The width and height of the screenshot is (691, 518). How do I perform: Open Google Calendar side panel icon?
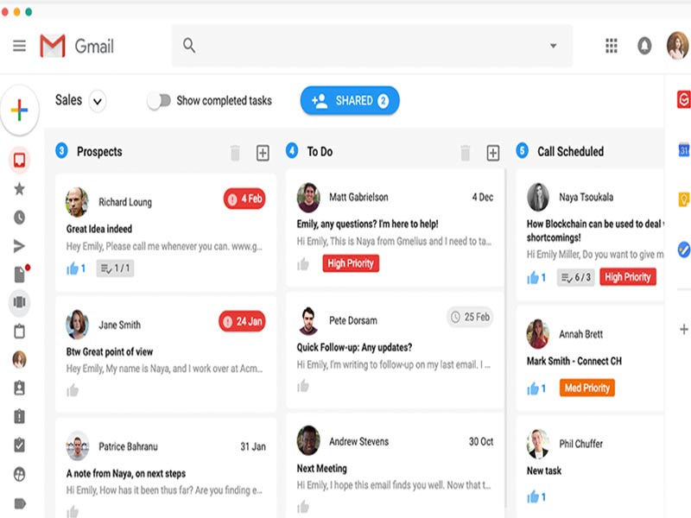683,149
